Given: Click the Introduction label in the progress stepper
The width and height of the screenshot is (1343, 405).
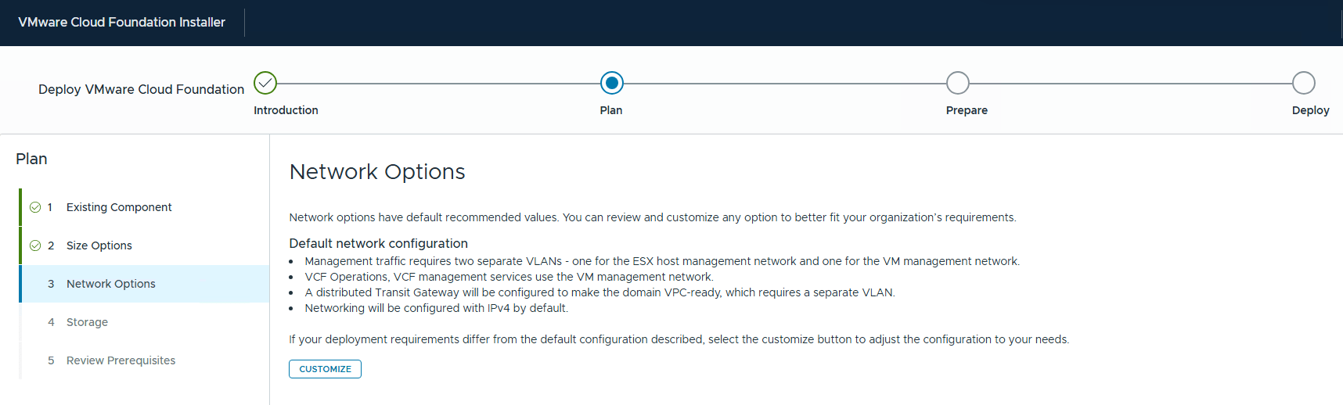Looking at the screenshot, I should click(286, 110).
